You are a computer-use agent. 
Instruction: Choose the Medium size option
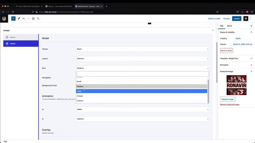tap(142, 87)
